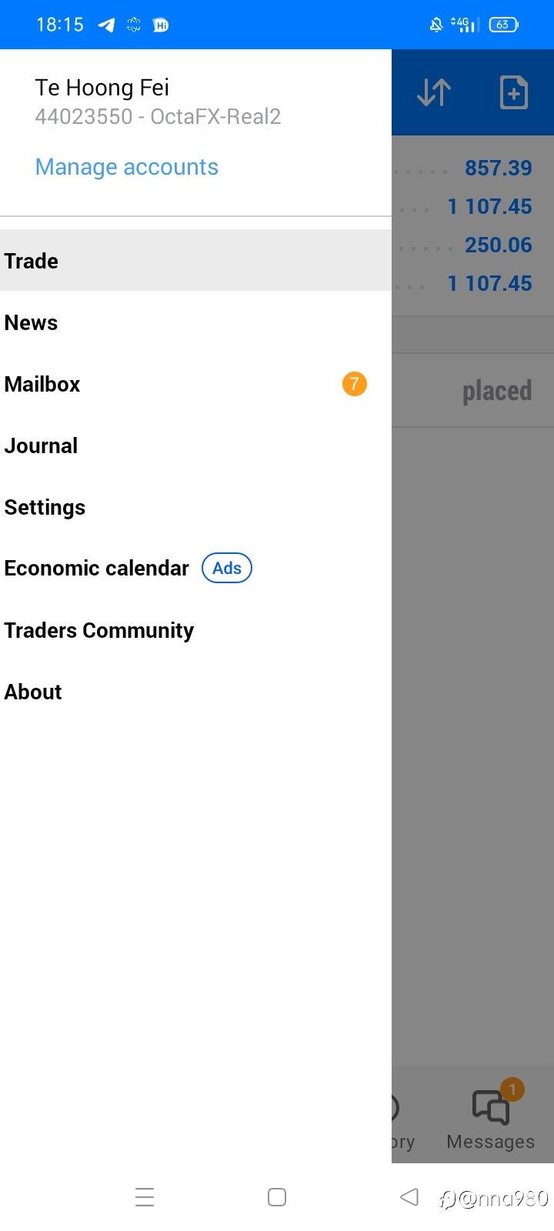Tap account name Te Hoong Fei
Screen dimensions: 554x1231
(x=102, y=88)
